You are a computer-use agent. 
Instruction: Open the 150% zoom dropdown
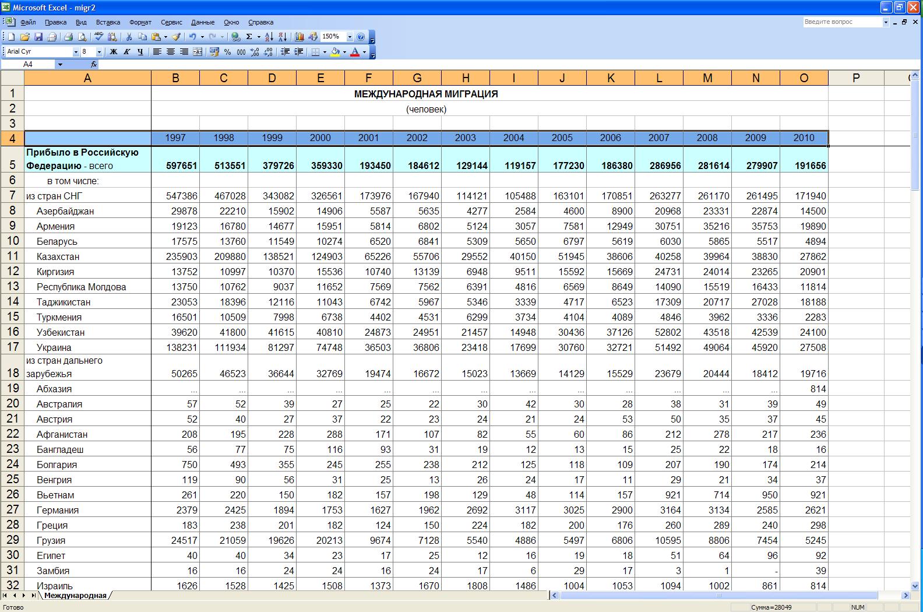[350, 37]
